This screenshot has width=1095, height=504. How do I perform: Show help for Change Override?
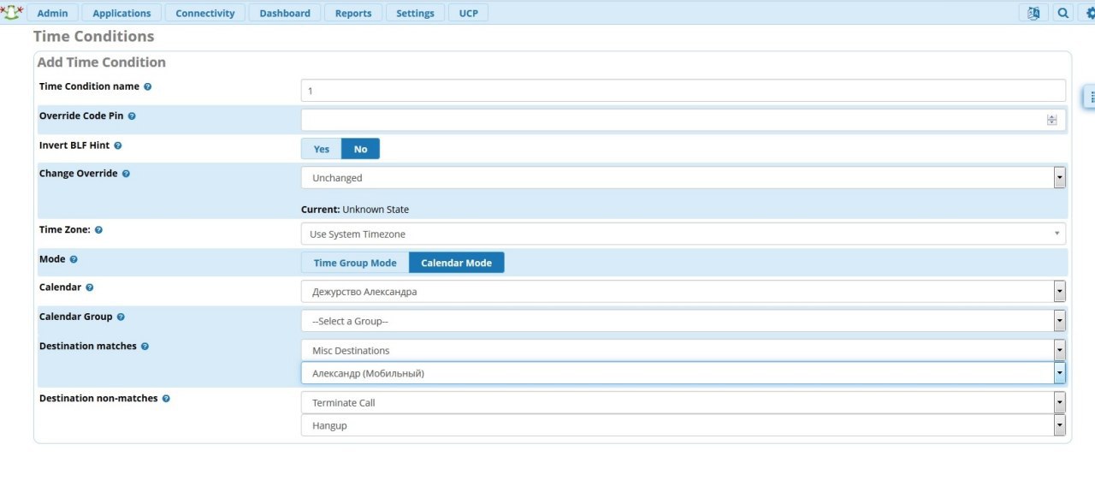(x=126, y=174)
